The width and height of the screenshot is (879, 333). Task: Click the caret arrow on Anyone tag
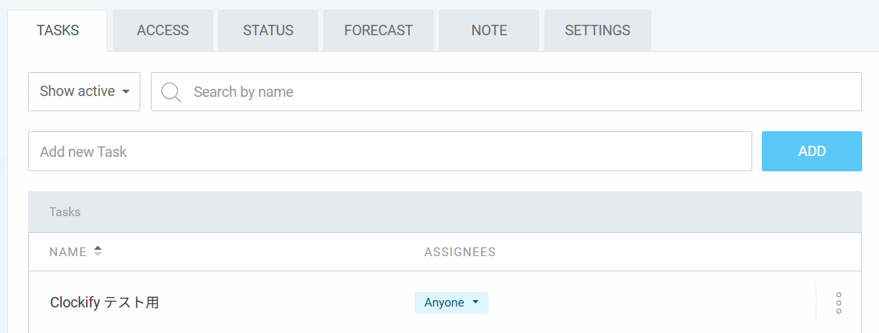[476, 303]
